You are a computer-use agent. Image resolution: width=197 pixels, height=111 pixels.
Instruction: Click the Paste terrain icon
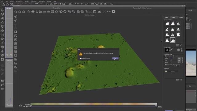point(65,12)
